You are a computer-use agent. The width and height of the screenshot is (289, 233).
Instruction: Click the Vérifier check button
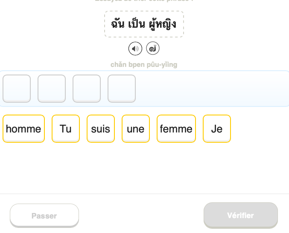(x=241, y=216)
